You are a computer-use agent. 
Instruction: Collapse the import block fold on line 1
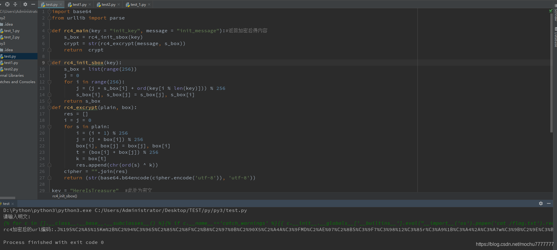49,12
